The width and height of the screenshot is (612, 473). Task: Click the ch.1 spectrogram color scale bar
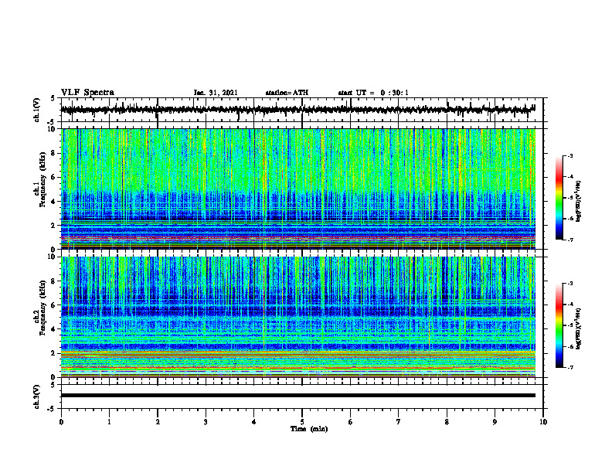[559, 198]
